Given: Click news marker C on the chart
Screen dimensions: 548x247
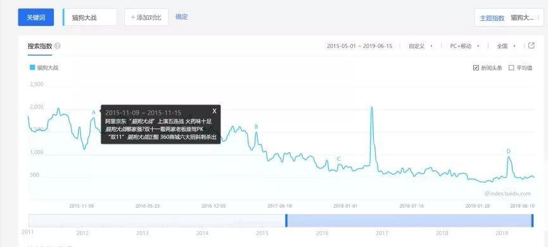Looking at the screenshot, I should tap(339, 159).
